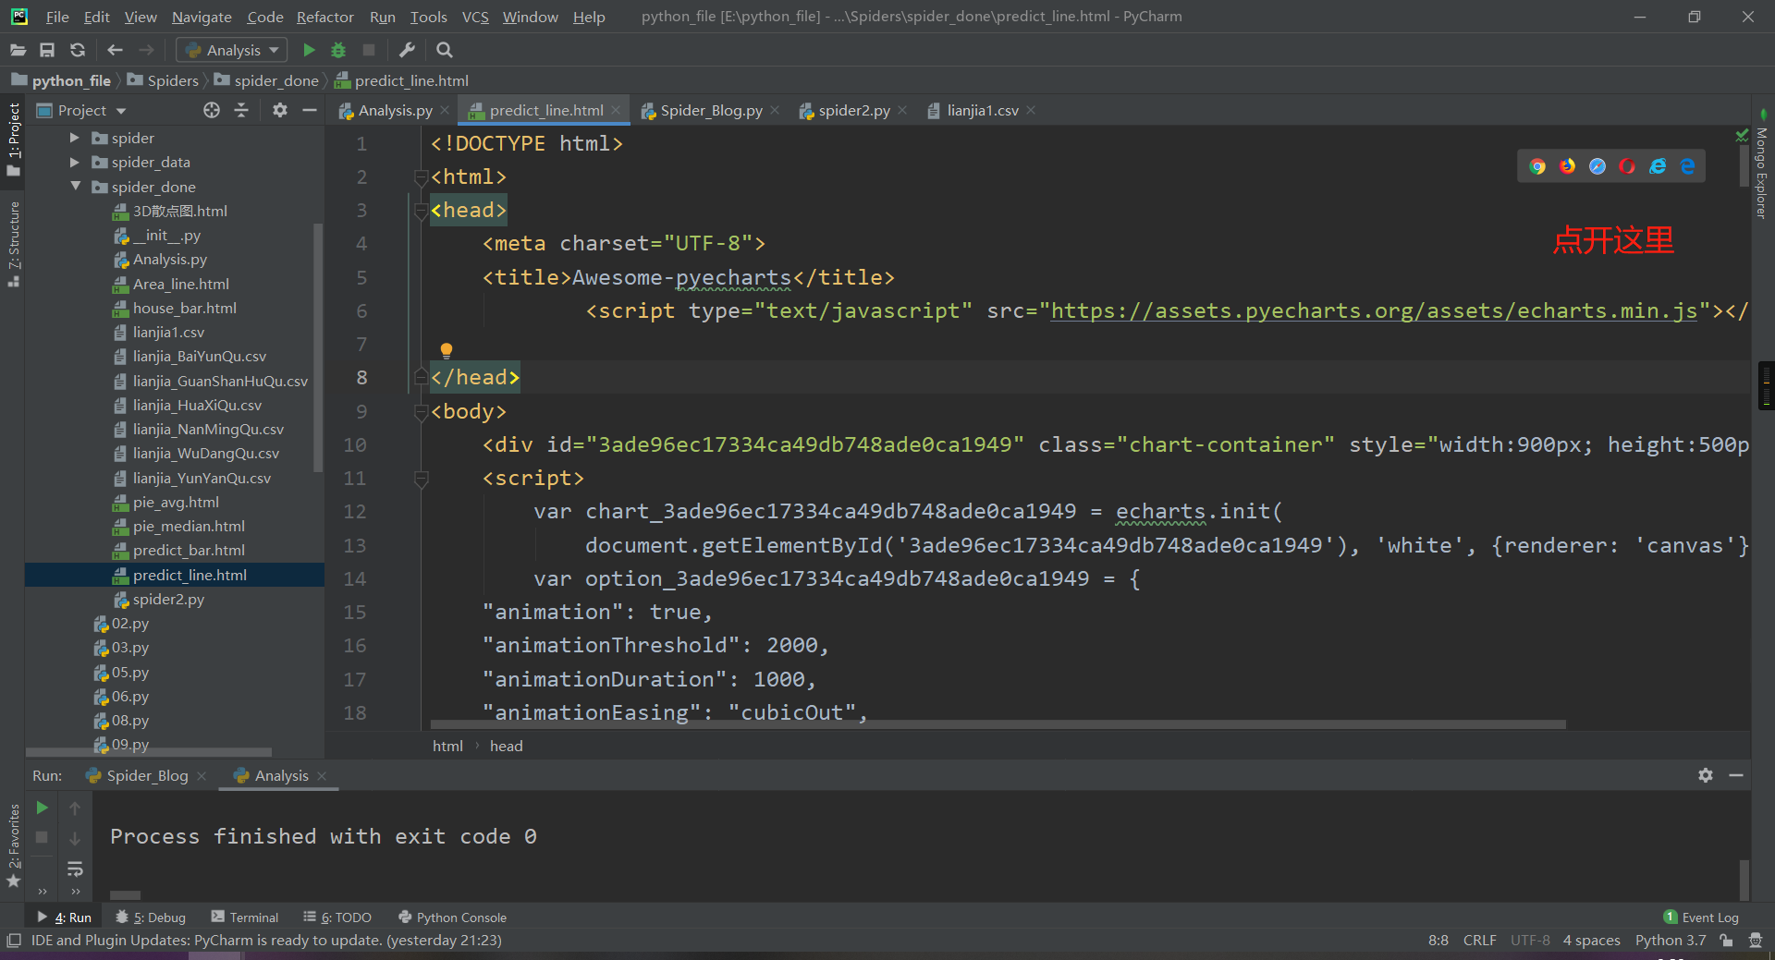Viewport: 1775px width, 960px height.
Task: Open Search Everywhere magnifier icon
Action: coord(444,50)
